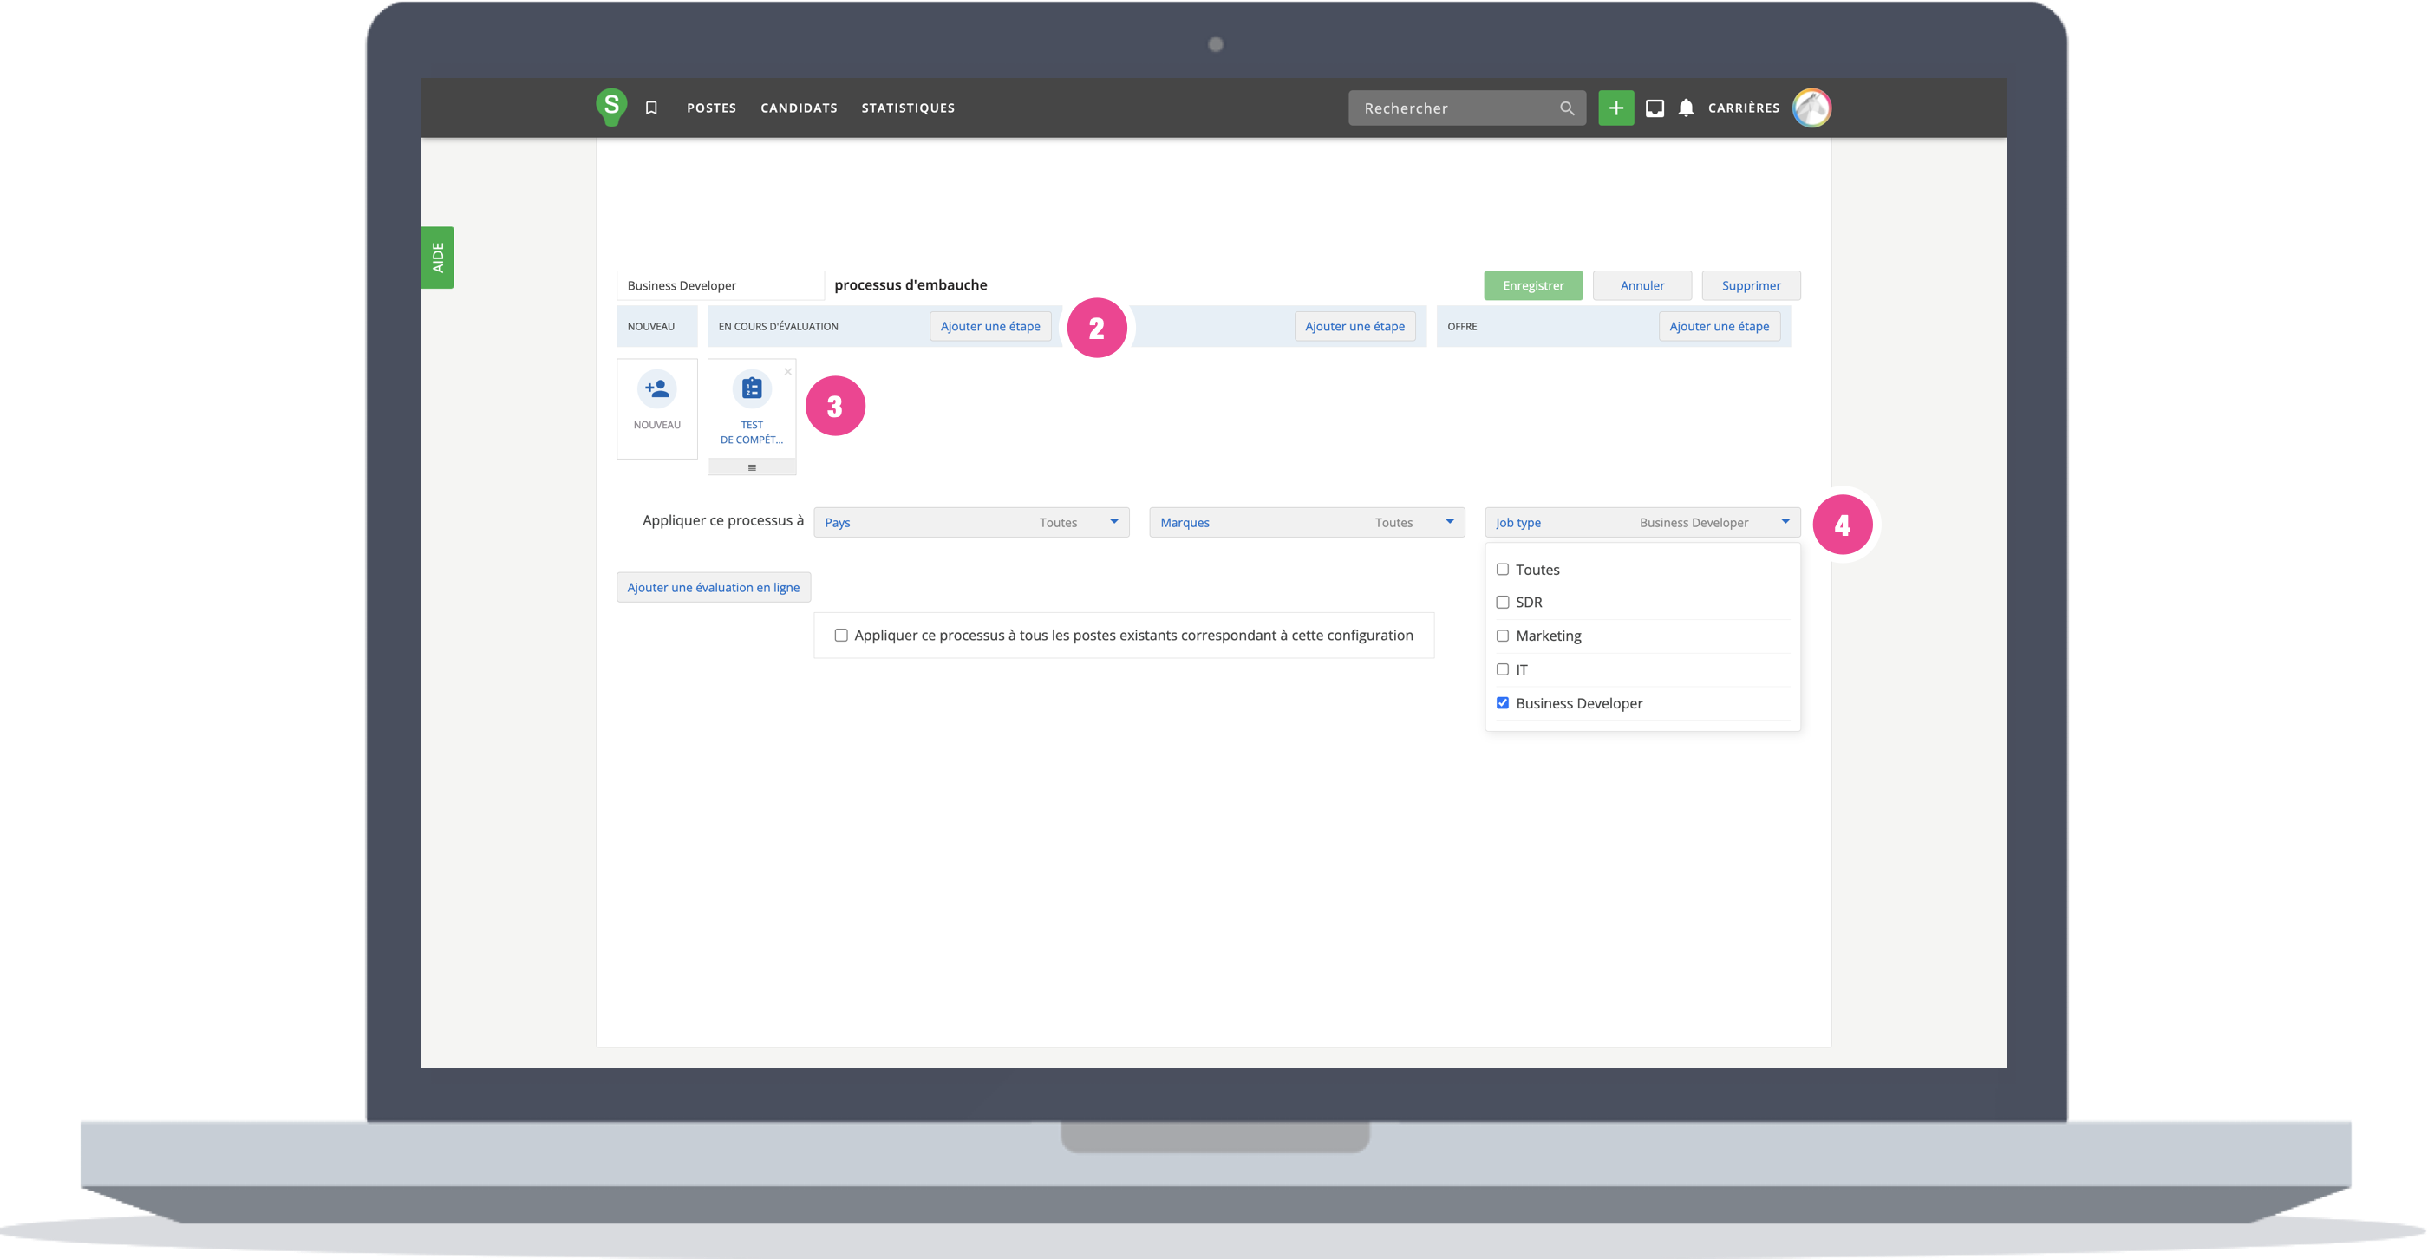This screenshot has height=1259, width=2428.
Task: Click the Enregistrer button
Action: pyautogui.click(x=1532, y=285)
